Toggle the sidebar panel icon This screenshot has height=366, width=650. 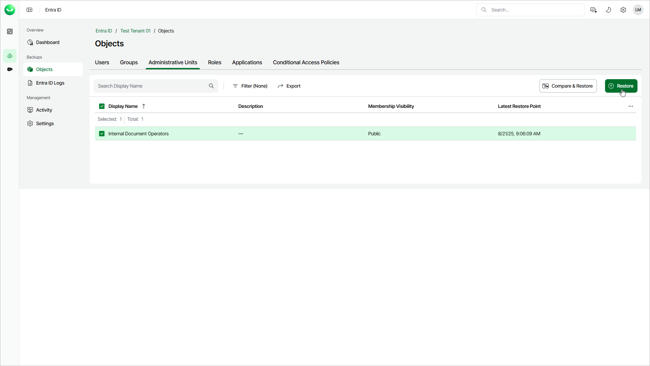click(29, 10)
